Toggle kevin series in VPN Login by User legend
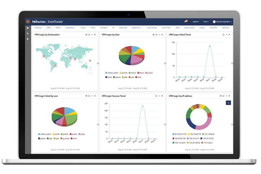This screenshot has width=261, height=174. (x=141, y=73)
